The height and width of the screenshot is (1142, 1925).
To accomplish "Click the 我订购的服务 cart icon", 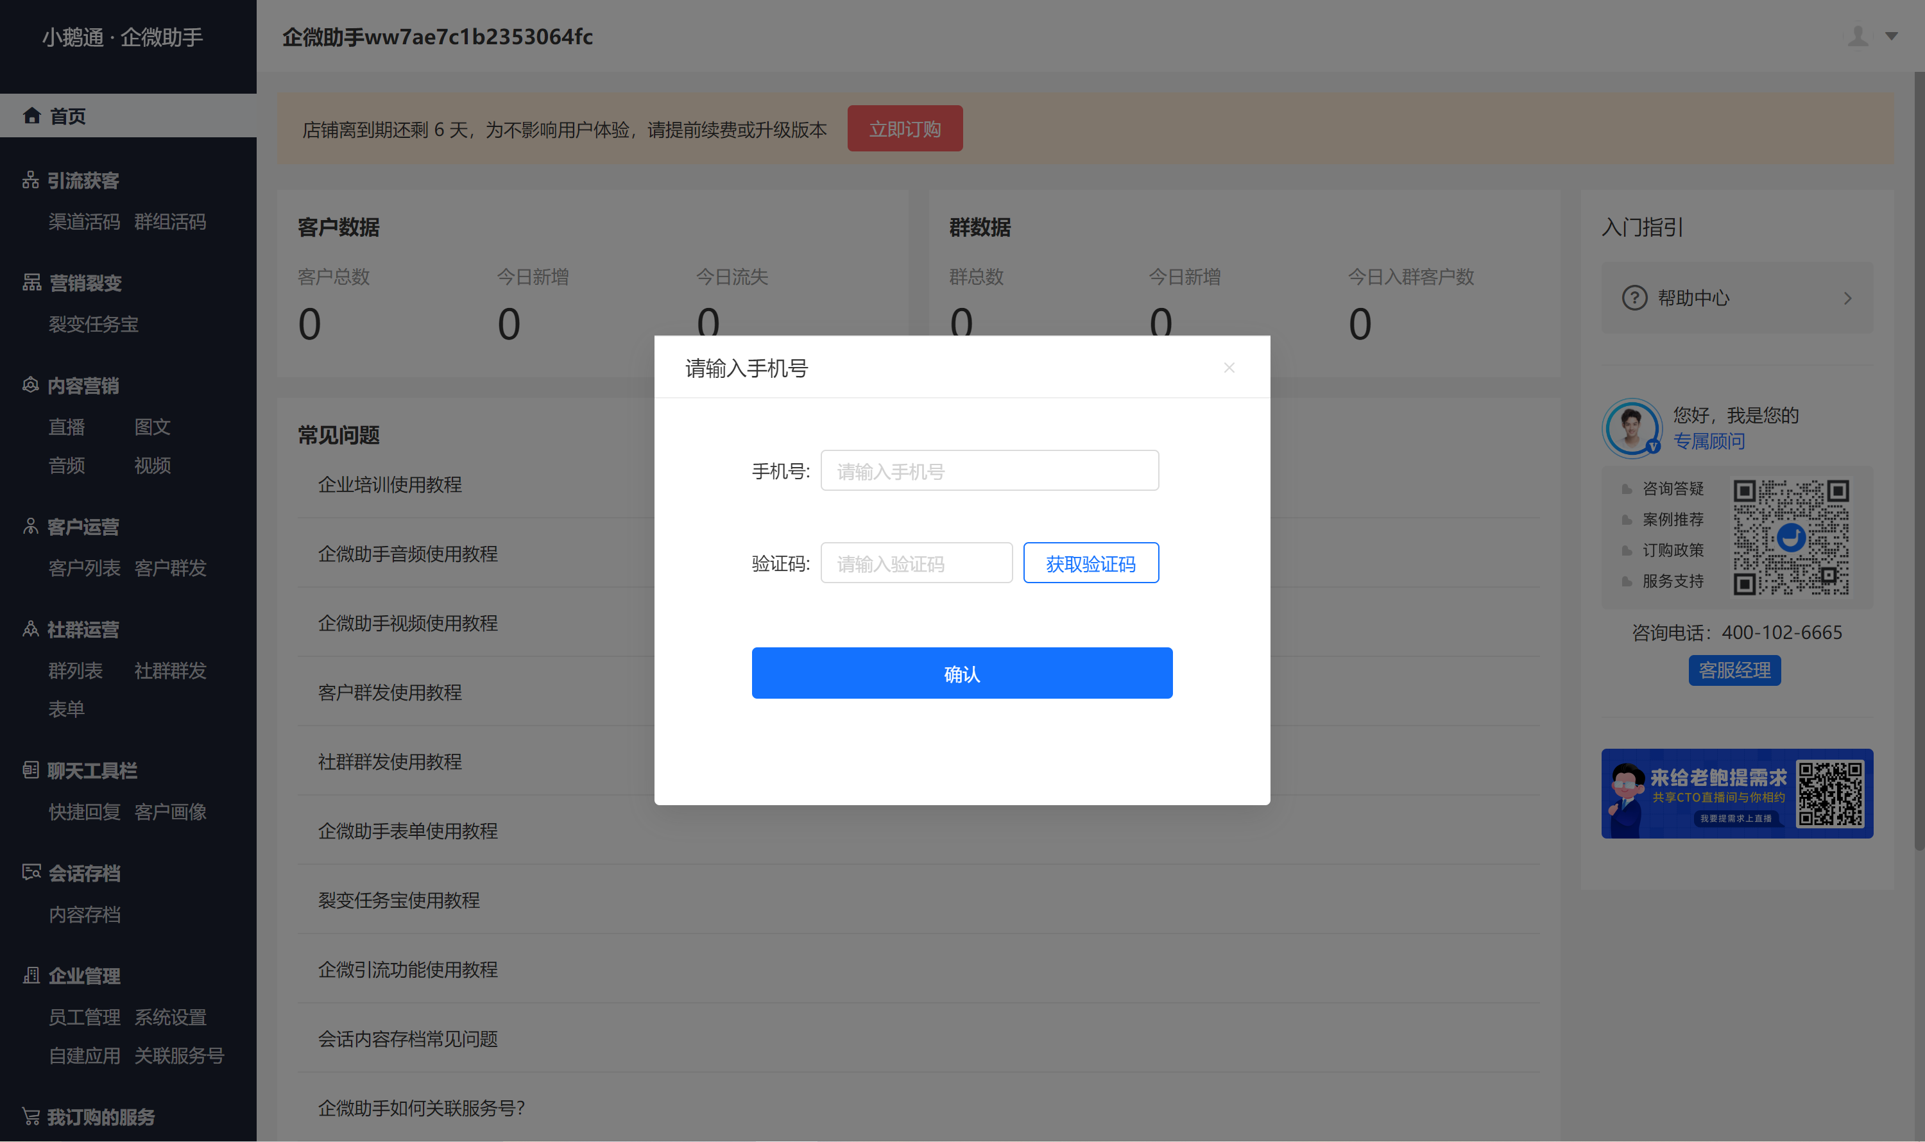I will (31, 1116).
